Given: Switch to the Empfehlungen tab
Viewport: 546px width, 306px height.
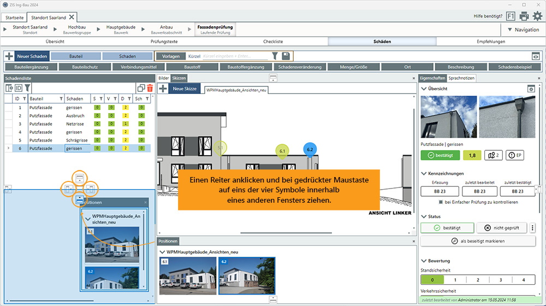Looking at the screenshot, I should pos(490,41).
